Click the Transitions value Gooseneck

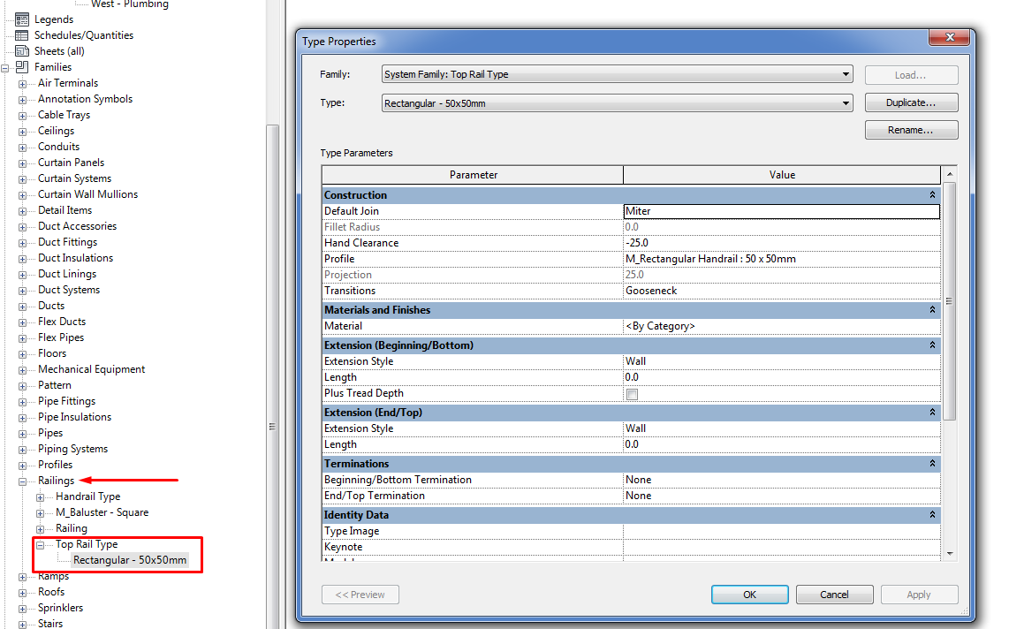(x=782, y=291)
